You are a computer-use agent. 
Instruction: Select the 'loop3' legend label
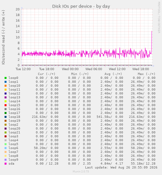tap(13, 136)
